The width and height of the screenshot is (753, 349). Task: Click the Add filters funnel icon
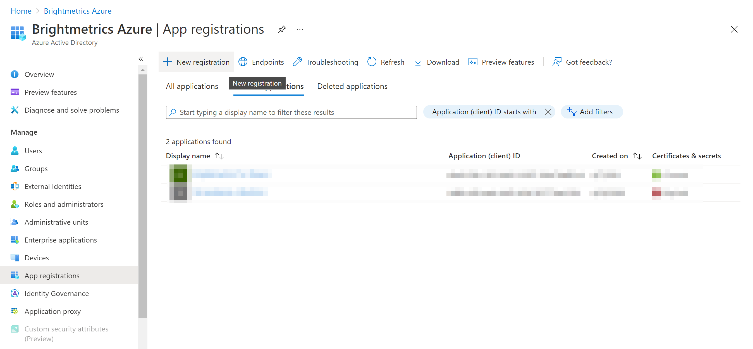click(572, 112)
